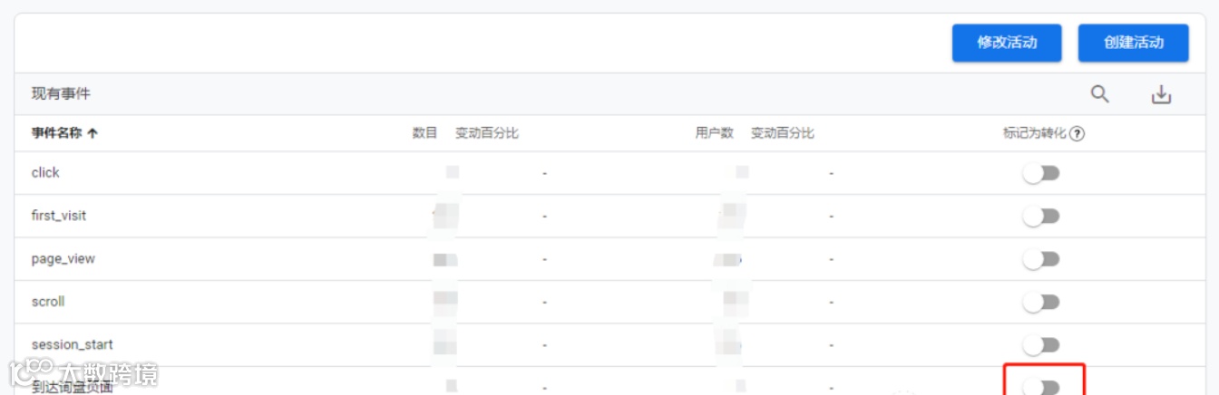The width and height of the screenshot is (1219, 395).
Task: Enable conversion toggle for first_visit
Action: (1041, 216)
